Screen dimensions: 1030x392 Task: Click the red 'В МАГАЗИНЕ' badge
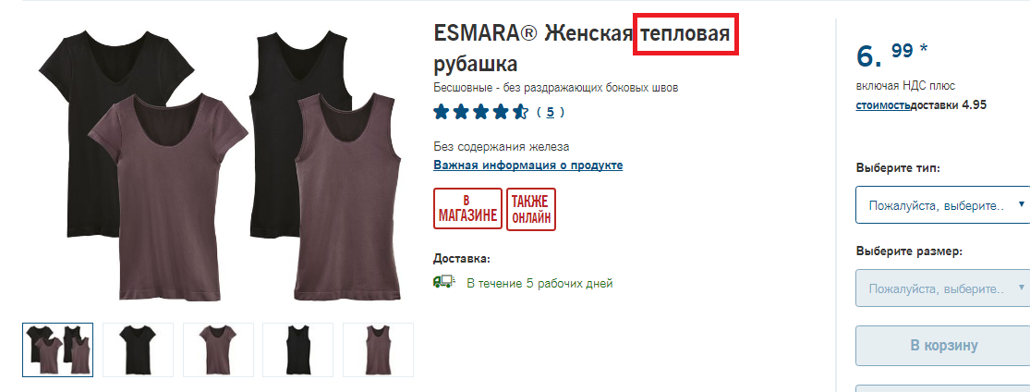467,209
